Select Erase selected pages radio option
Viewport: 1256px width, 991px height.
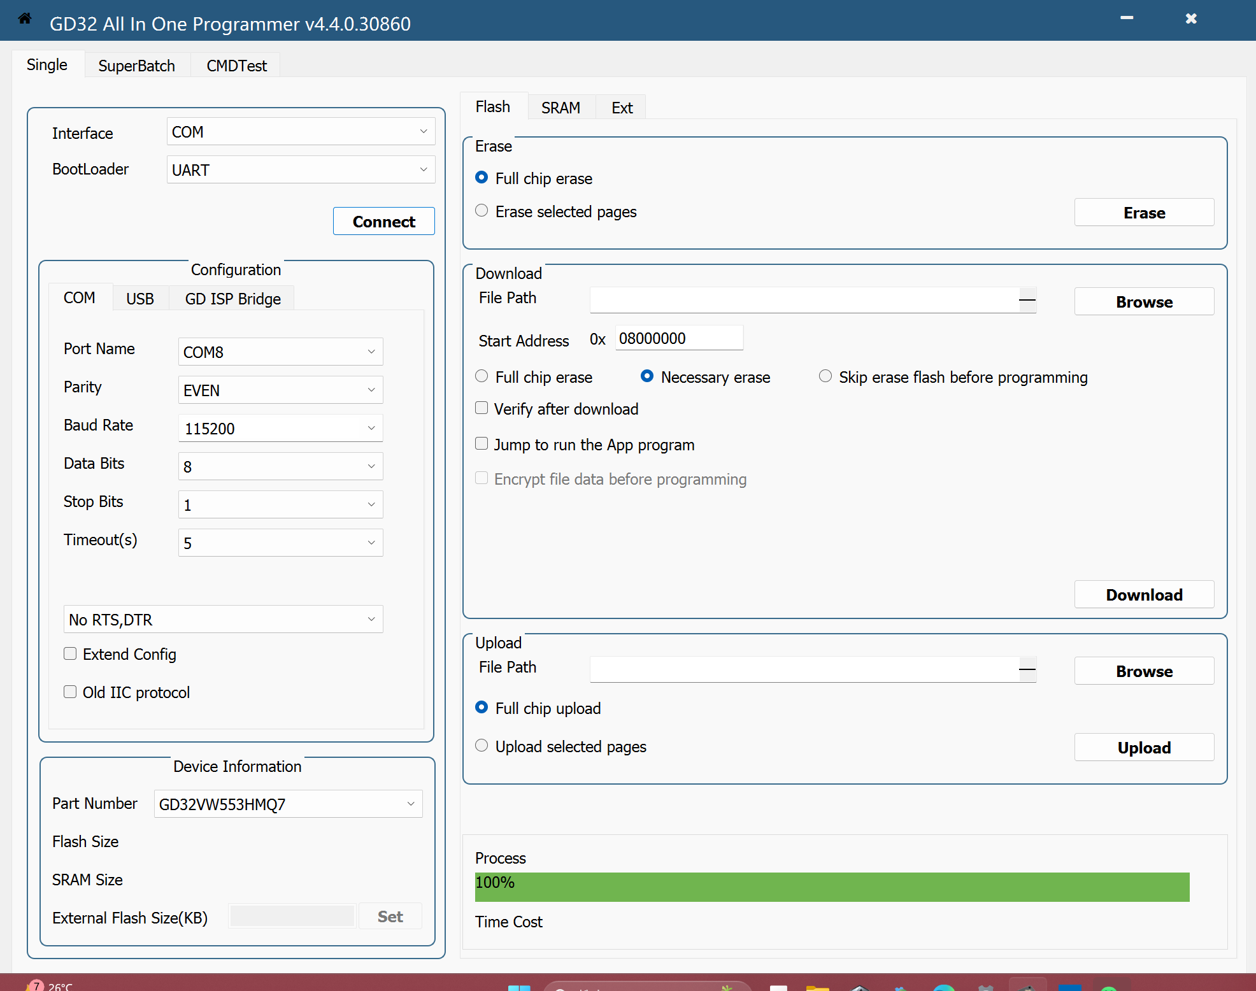coord(482,211)
